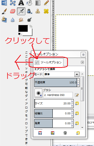Screen dimensions: 94x146
Task: Select the Clone stamp tool
Action: pos(38,11)
